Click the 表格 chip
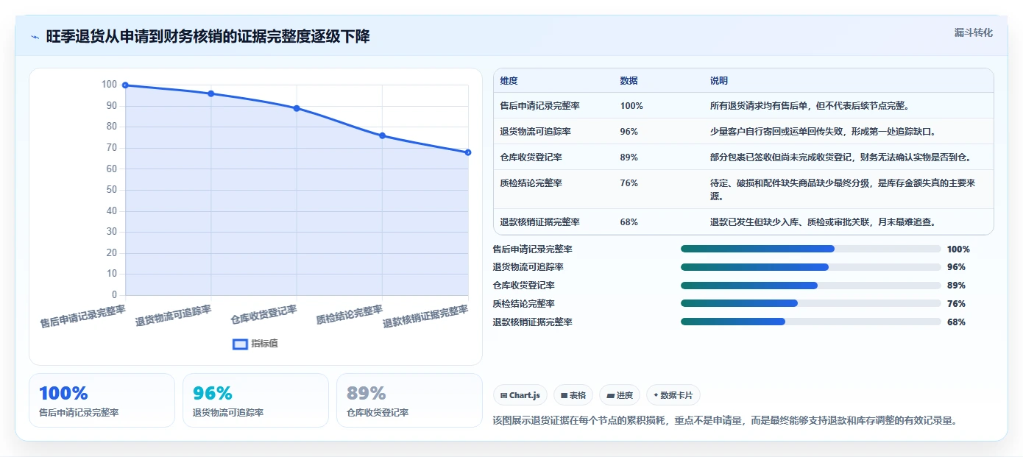Screen dimensions: 1023x457 click(573, 395)
